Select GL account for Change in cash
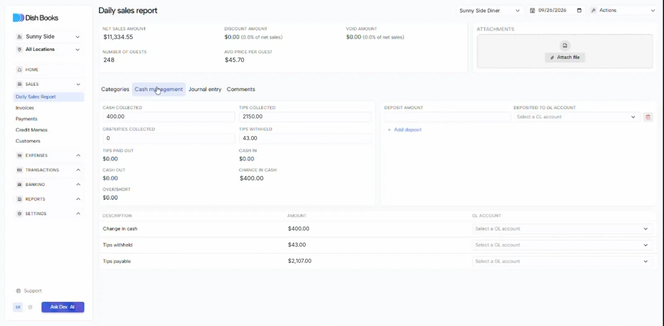664x326 pixels. point(562,229)
